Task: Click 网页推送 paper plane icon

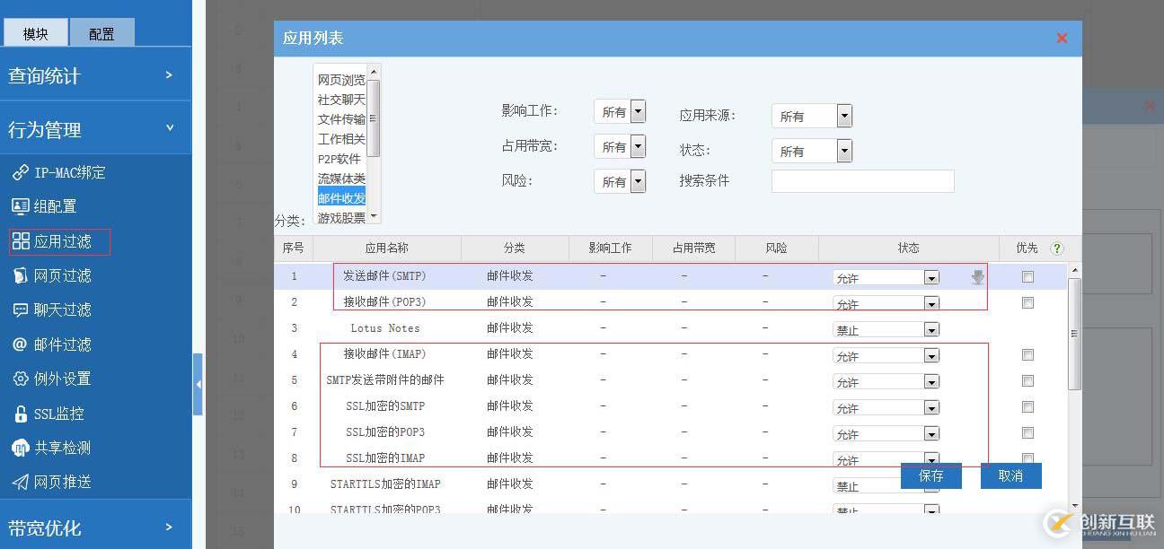Action: point(20,482)
